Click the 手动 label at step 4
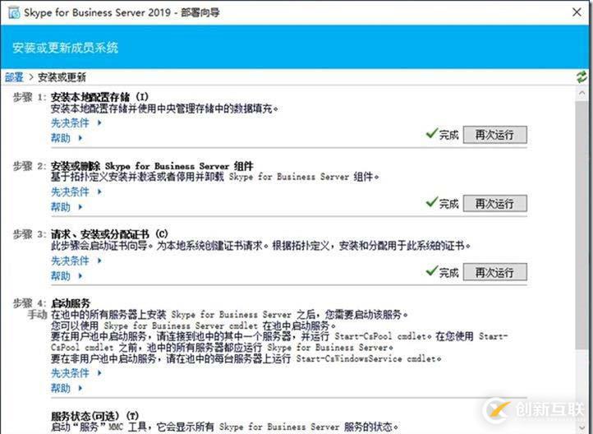This screenshot has width=593, height=434. (x=37, y=315)
